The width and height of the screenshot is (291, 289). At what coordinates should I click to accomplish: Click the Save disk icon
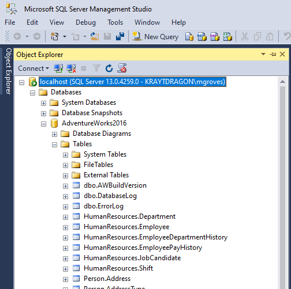pos(107,36)
